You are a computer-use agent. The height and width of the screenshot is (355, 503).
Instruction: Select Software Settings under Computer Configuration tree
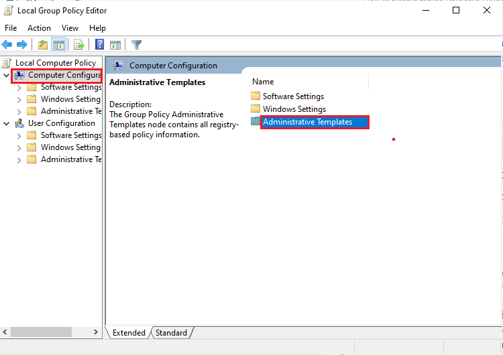click(x=71, y=87)
